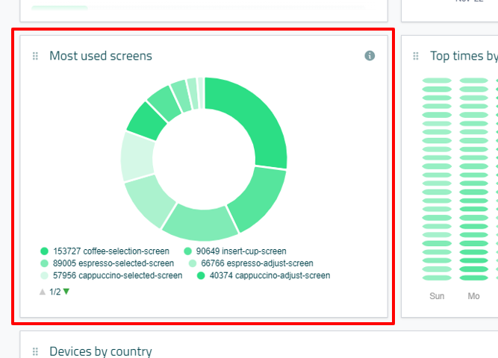Hide cappuccino-selected-screen series via legend
The height and width of the screenshot is (358, 498).
click(111, 275)
